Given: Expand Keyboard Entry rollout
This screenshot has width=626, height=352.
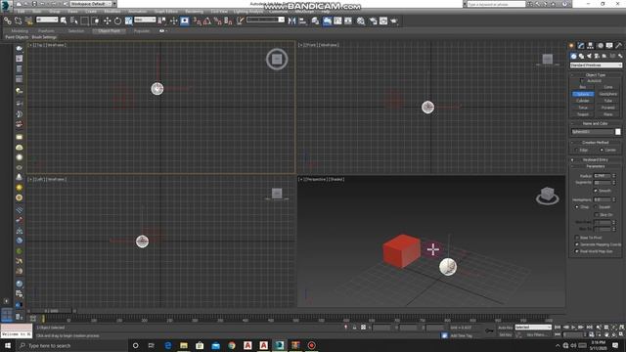Looking at the screenshot, I should pos(596,159).
